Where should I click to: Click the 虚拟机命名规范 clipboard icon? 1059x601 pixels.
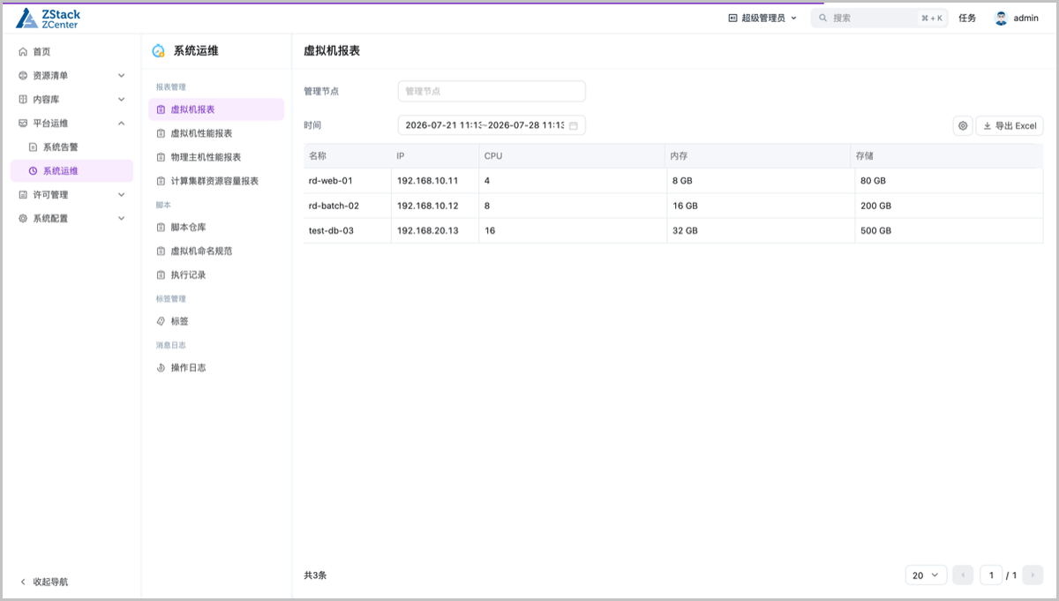pyautogui.click(x=161, y=252)
